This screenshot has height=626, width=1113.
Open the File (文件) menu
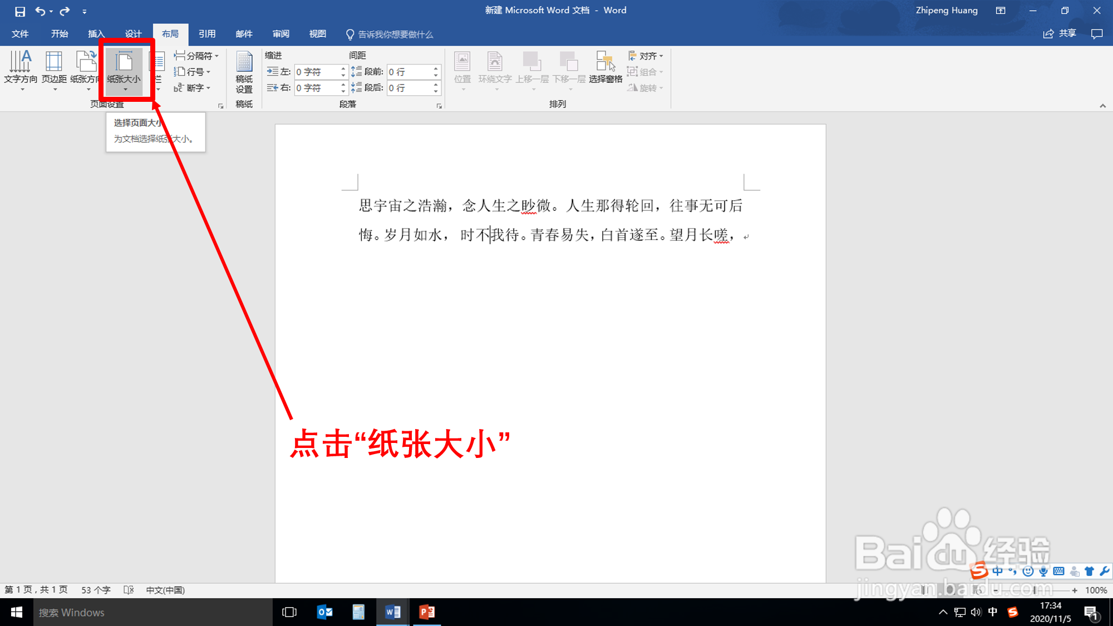coord(20,34)
